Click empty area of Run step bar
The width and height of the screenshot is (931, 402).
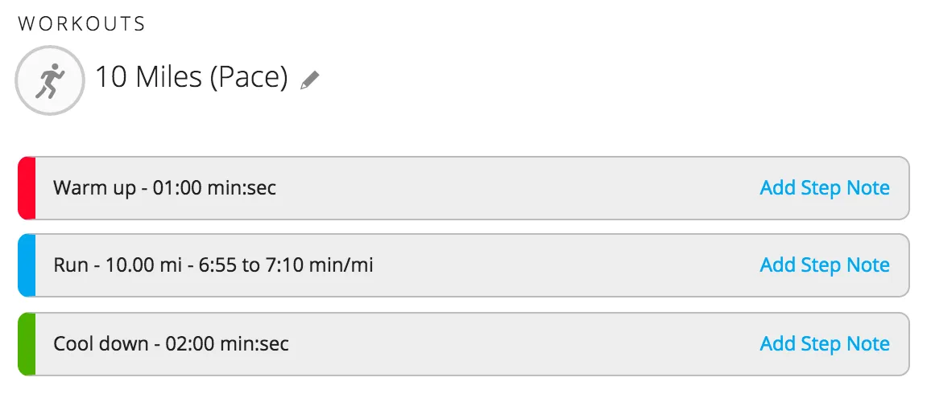coord(564,265)
